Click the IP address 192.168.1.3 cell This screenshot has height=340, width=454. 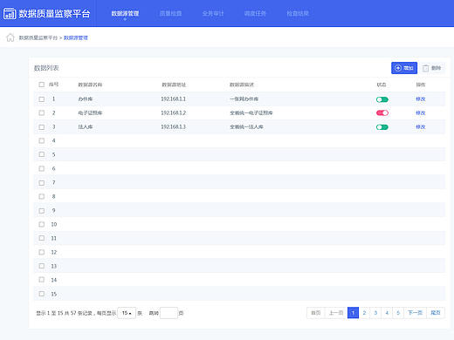coord(173,127)
